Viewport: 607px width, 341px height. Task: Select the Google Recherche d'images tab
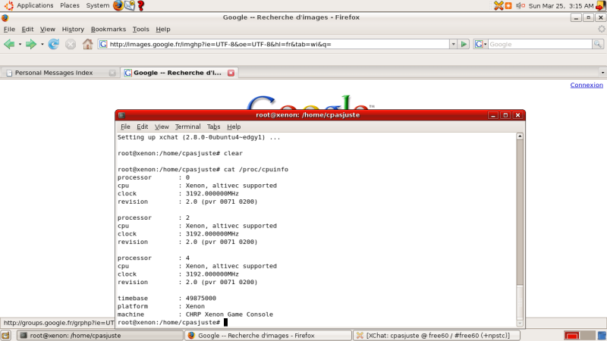[x=179, y=73]
